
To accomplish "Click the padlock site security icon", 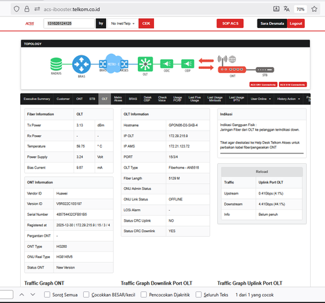I will coord(27,9).
